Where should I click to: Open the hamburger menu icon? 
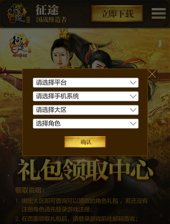[159, 14]
